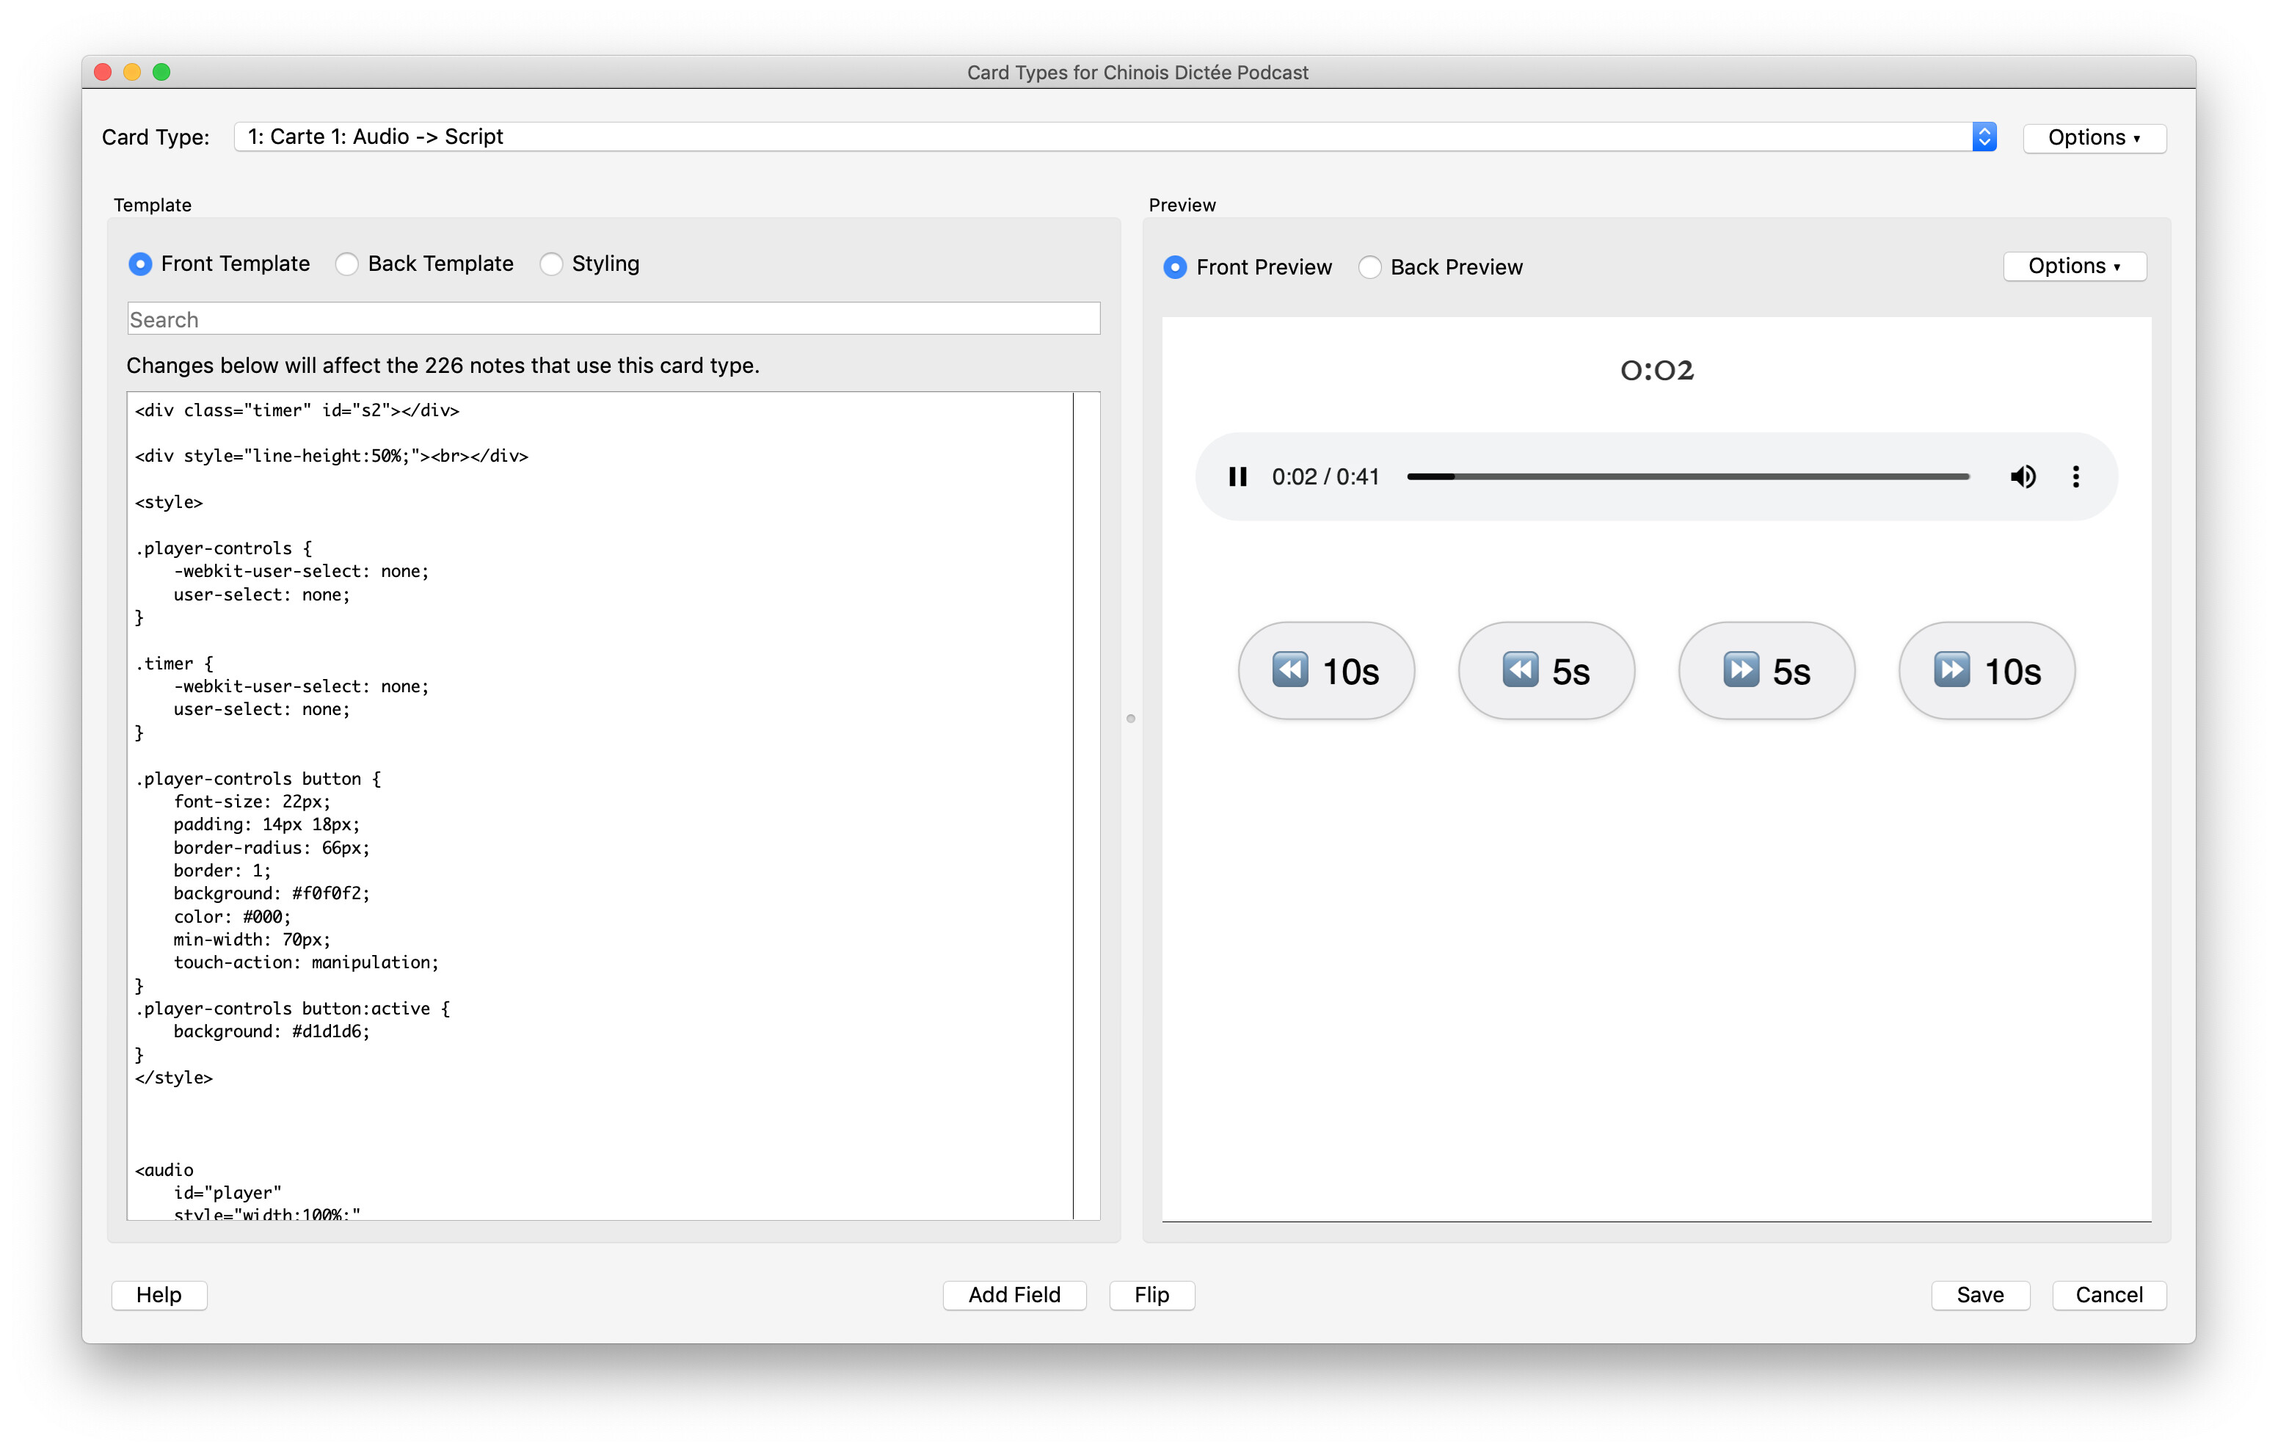Select the Front Template radio button
This screenshot has height=1452, width=2278.
[140, 264]
